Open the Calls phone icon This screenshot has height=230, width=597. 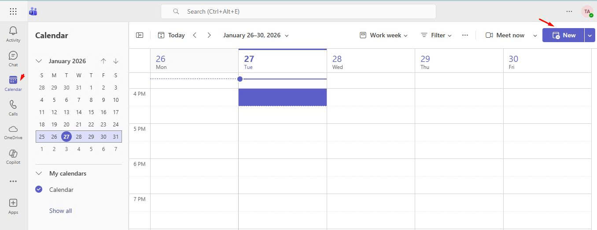tap(13, 106)
